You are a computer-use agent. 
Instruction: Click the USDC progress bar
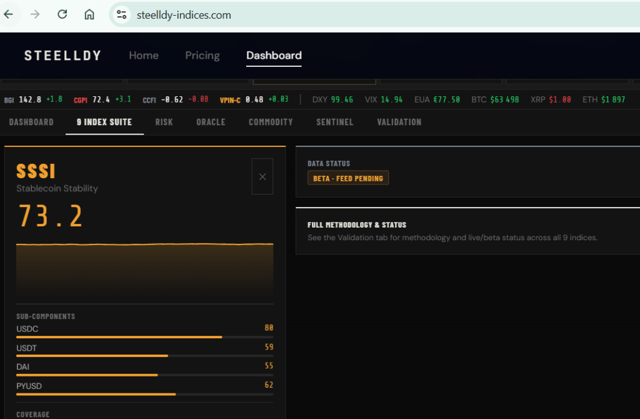(144, 337)
